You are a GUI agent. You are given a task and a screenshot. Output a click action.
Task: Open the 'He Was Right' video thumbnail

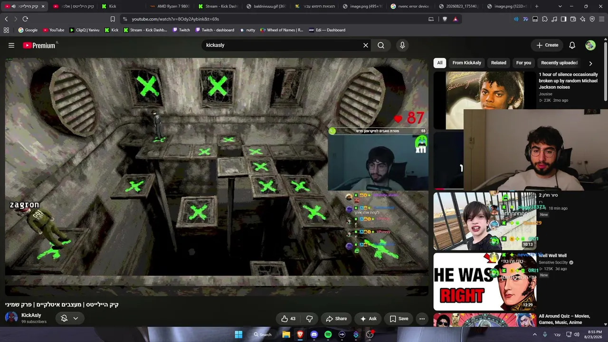click(484, 282)
